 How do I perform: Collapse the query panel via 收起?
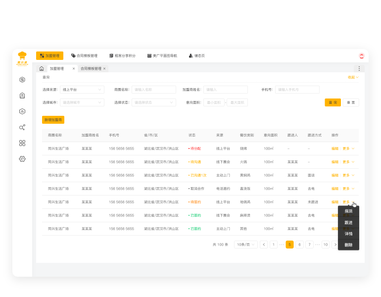pyautogui.click(x=353, y=77)
